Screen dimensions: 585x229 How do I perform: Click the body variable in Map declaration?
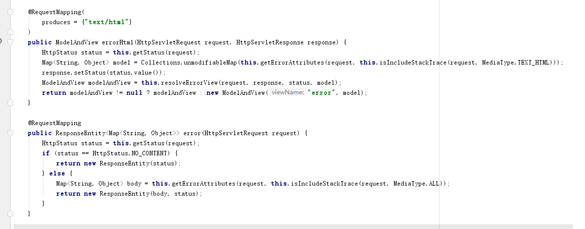[134, 183]
